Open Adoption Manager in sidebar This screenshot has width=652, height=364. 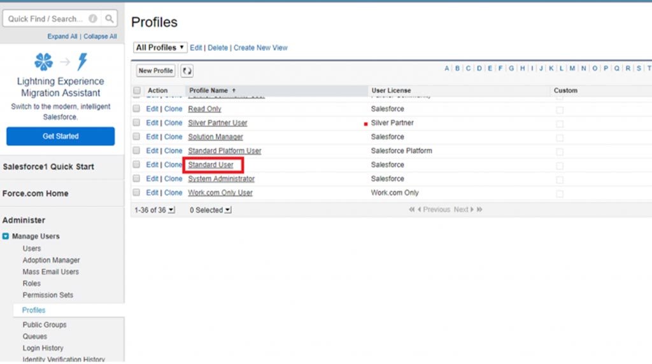[51, 260]
